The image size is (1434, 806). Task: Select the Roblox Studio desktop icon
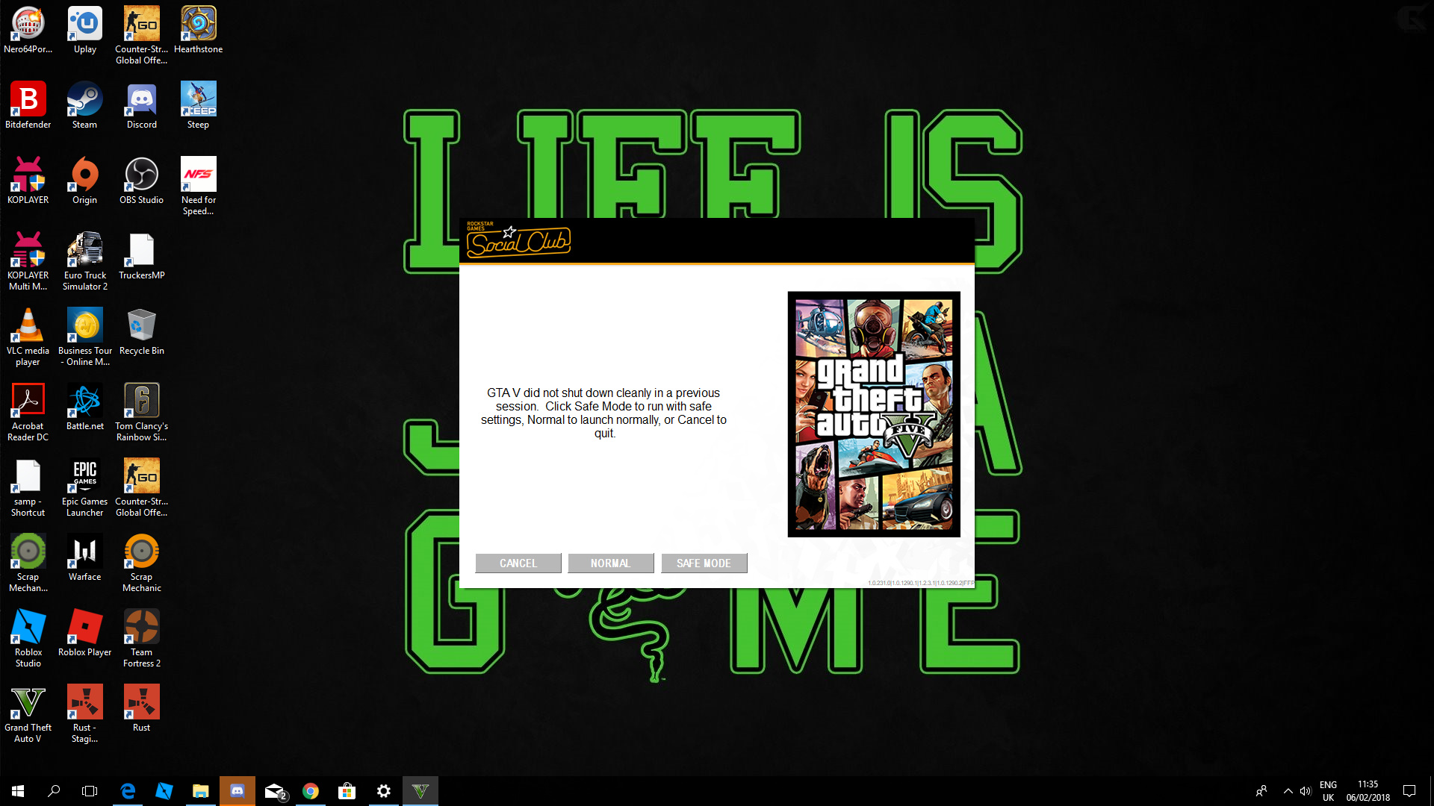28,639
